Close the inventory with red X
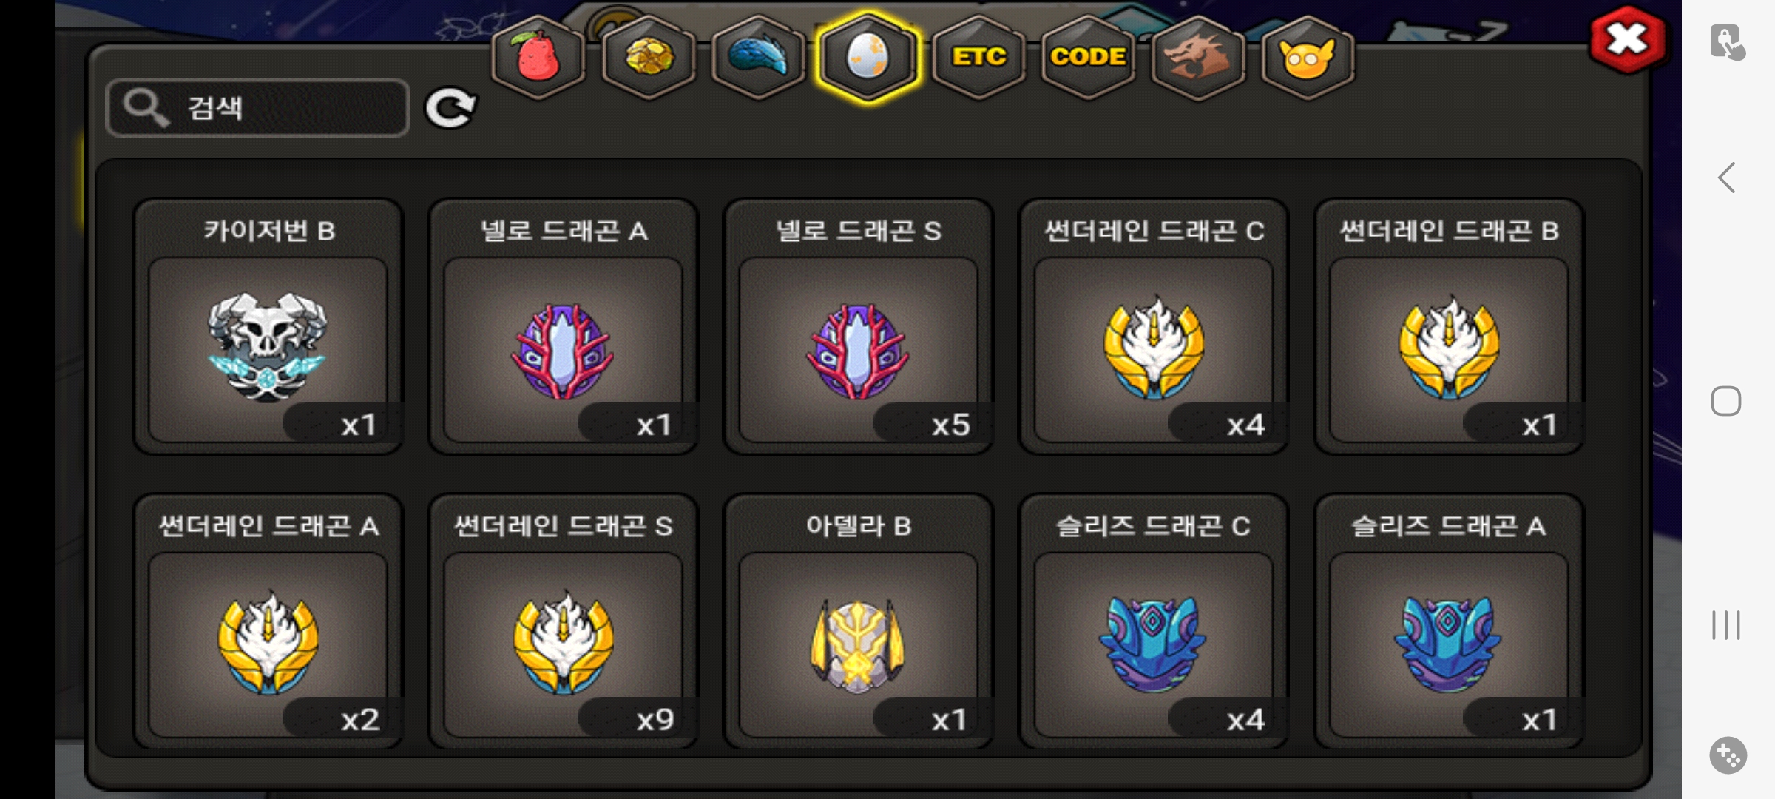This screenshot has height=799, width=1775. (1628, 40)
